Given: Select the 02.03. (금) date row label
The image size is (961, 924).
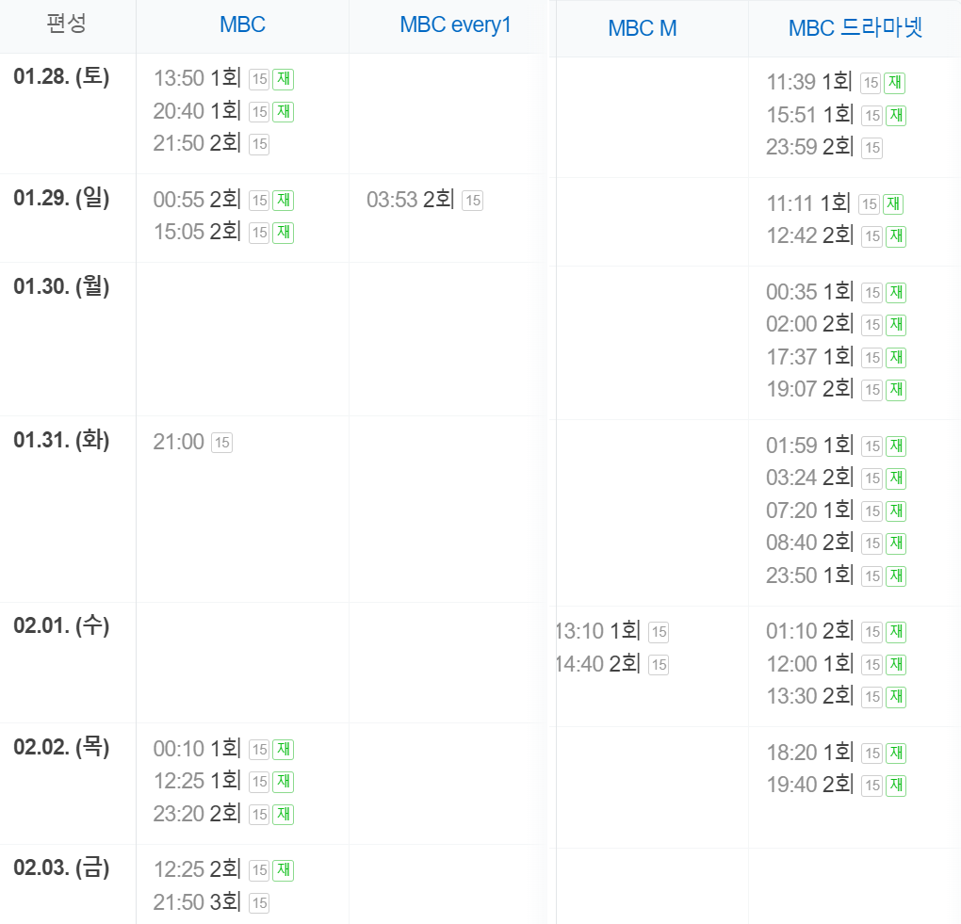Looking at the screenshot, I should pyautogui.click(x=61, y=867).
